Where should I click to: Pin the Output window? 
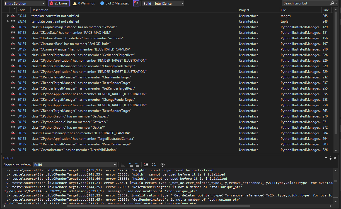pos(330,158)
